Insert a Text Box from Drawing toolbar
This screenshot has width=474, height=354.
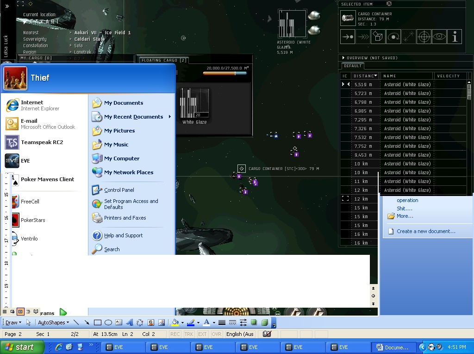point(119,322)
